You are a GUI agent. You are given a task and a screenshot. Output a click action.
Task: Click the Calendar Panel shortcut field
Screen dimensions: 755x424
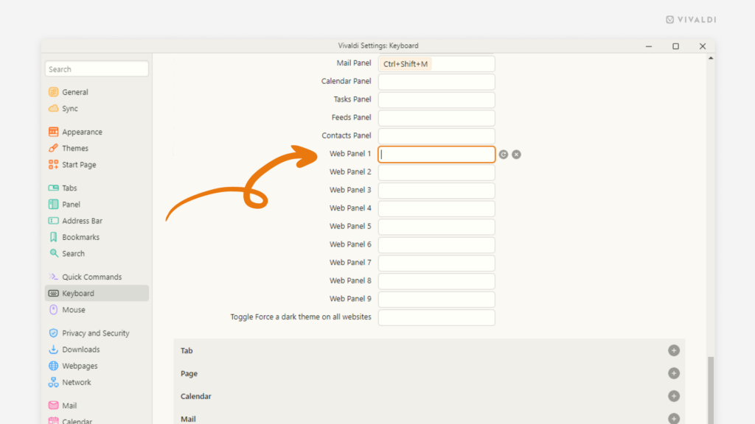[436, 82]
